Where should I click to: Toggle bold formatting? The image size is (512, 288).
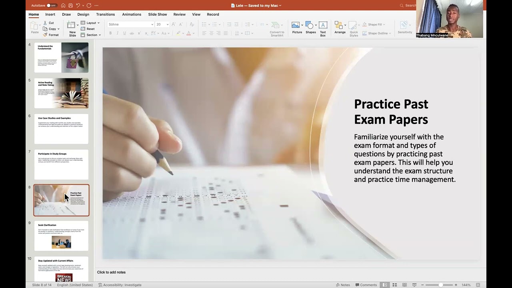click(110, 33)
